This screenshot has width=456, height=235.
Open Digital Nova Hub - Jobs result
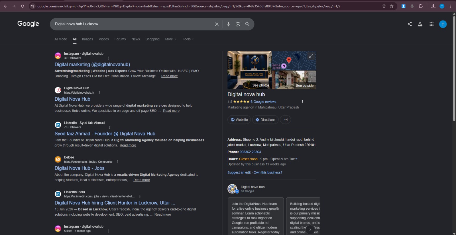coord(80,168)
